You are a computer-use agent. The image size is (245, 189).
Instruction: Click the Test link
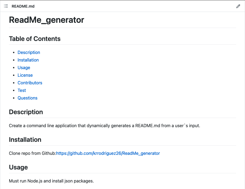[x=22, y=90]
